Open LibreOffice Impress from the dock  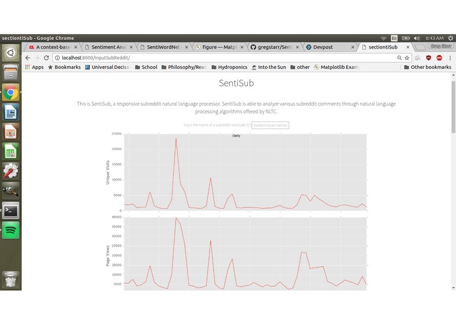coord(10,132)
